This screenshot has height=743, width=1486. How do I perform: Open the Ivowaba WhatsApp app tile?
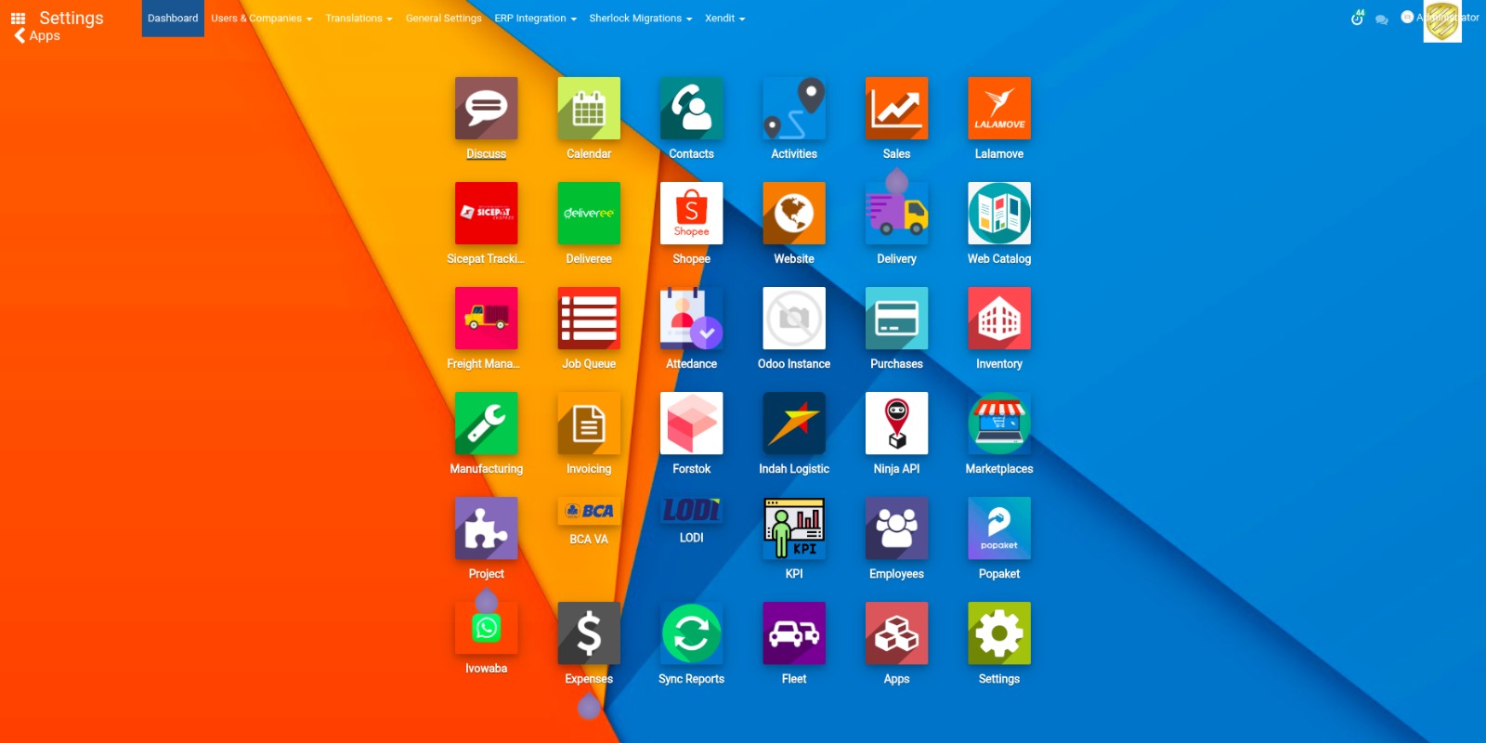coord(486,628)
